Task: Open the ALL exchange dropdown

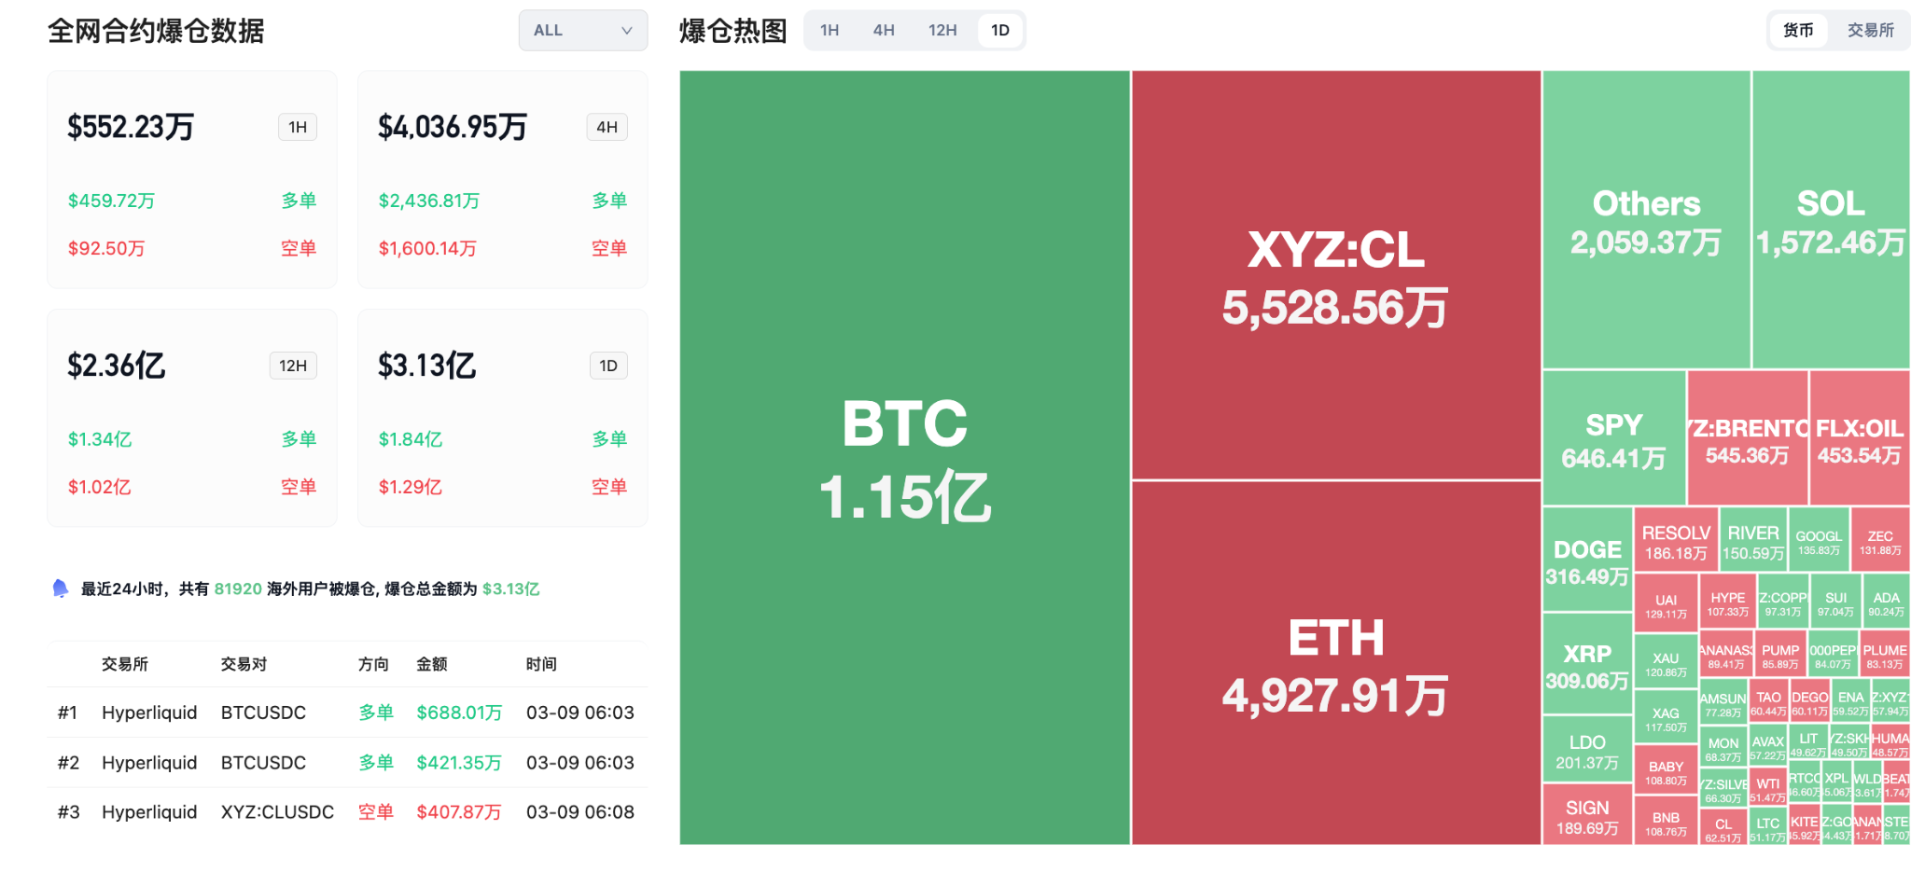Action: tap(582, 31)
